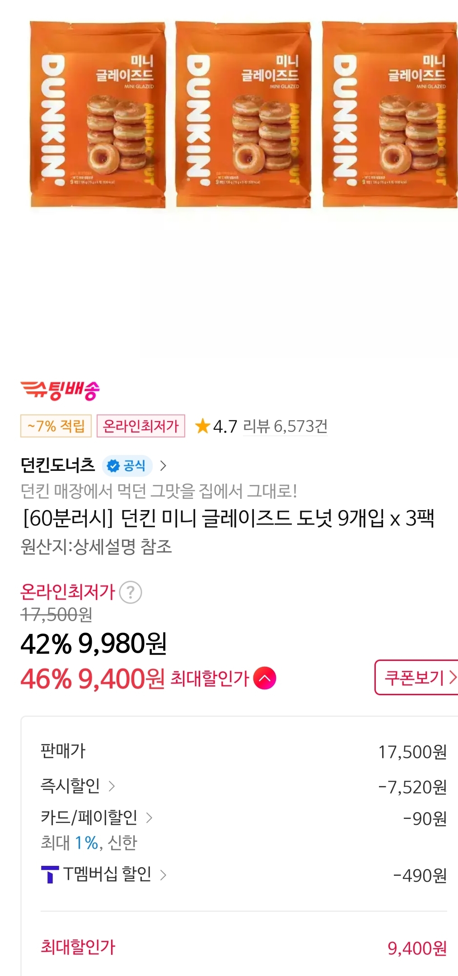This screenshot has width=458, height=976.
Task: Open the 온라인최저가 question mark help
Action: 131,592
